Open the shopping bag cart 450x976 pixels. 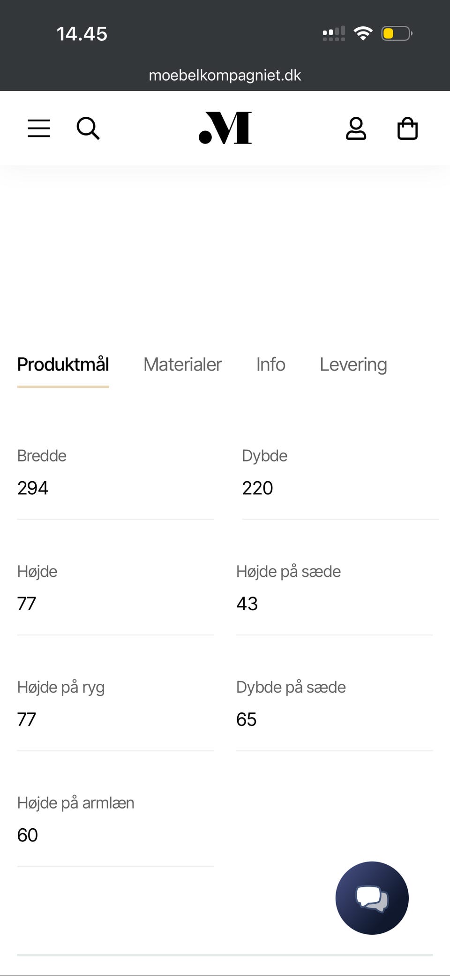[x=407, y=129]
